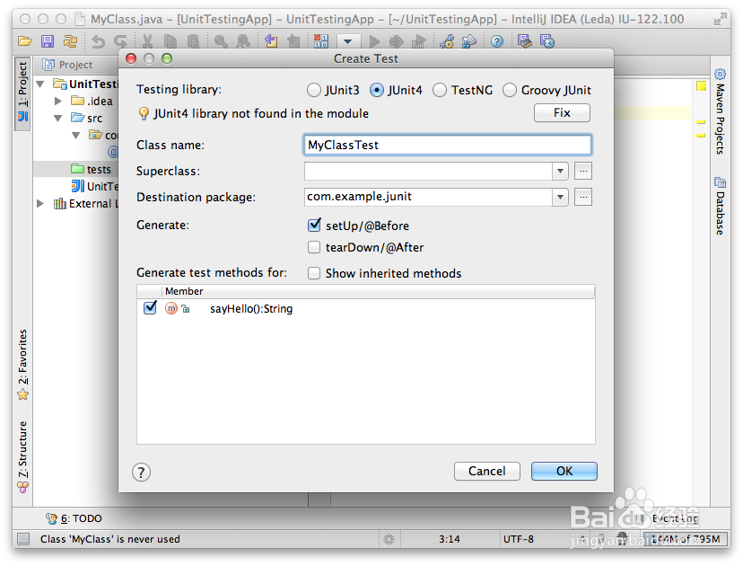Click the browse button next to Superclass
Image resolution: width=743 pixels, height=566 pixels.
click(x=583, y=171)
